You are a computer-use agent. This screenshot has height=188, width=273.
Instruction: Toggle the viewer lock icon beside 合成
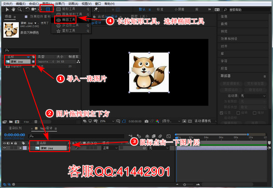click(x=94, y=16)
